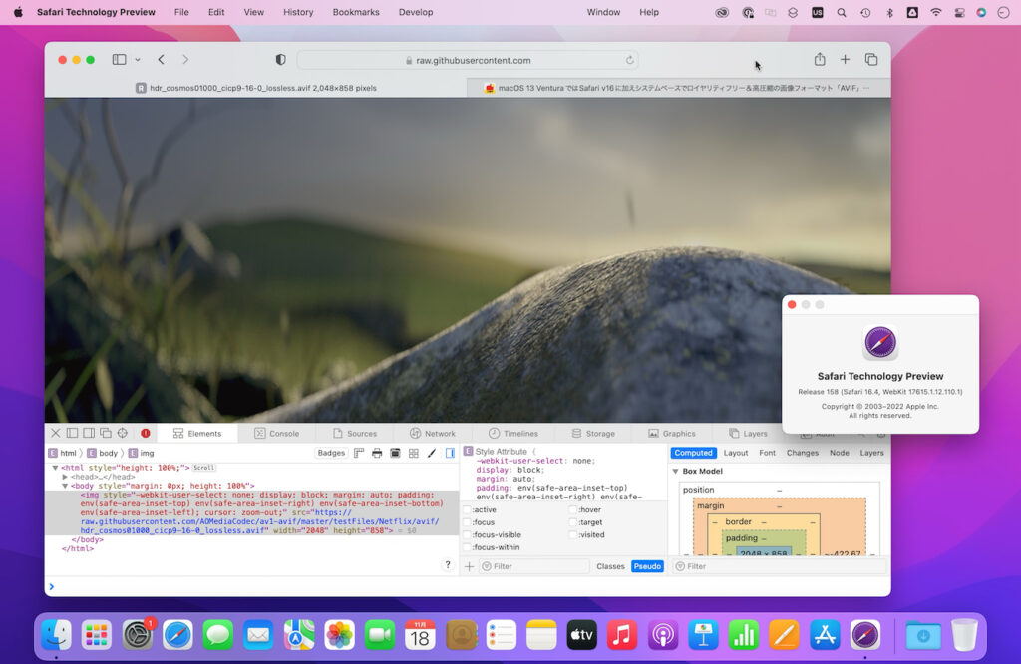Open Privacy Report via the shield icon
Image resolution: width=1021 pixels, height=664 pixels.
(x=280, y=59)
